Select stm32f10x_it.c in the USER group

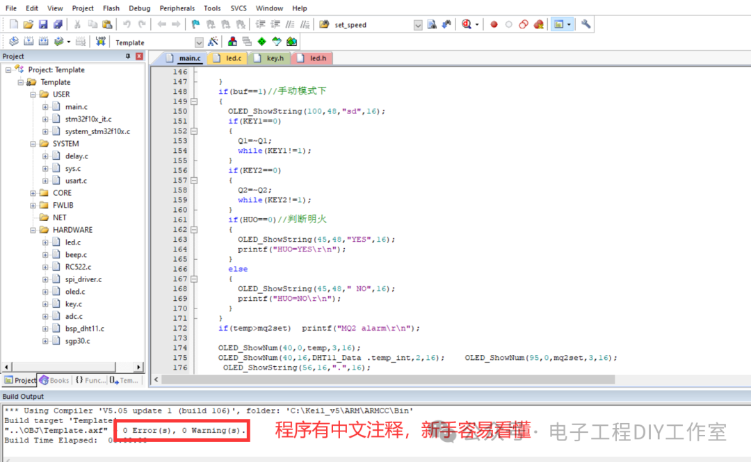[x=88, y=119]
